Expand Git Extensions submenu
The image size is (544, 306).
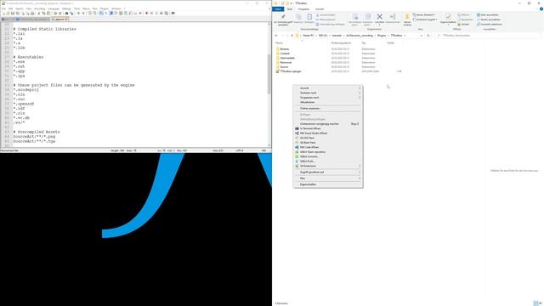(327, 166)
